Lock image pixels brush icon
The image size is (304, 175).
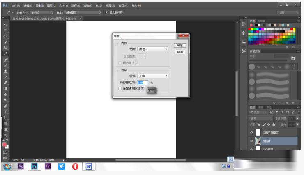[x=264, y=124]
